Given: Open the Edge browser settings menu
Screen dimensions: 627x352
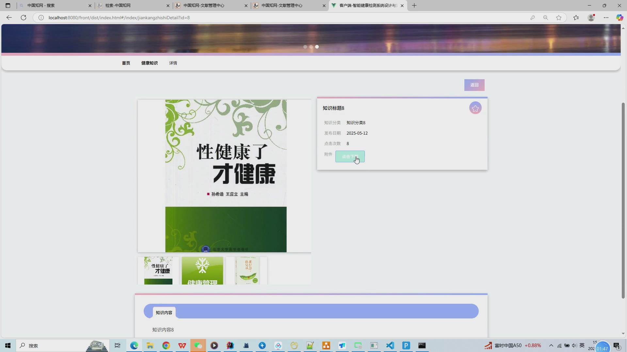Looking at the screenshot, I should coord(606,18).
